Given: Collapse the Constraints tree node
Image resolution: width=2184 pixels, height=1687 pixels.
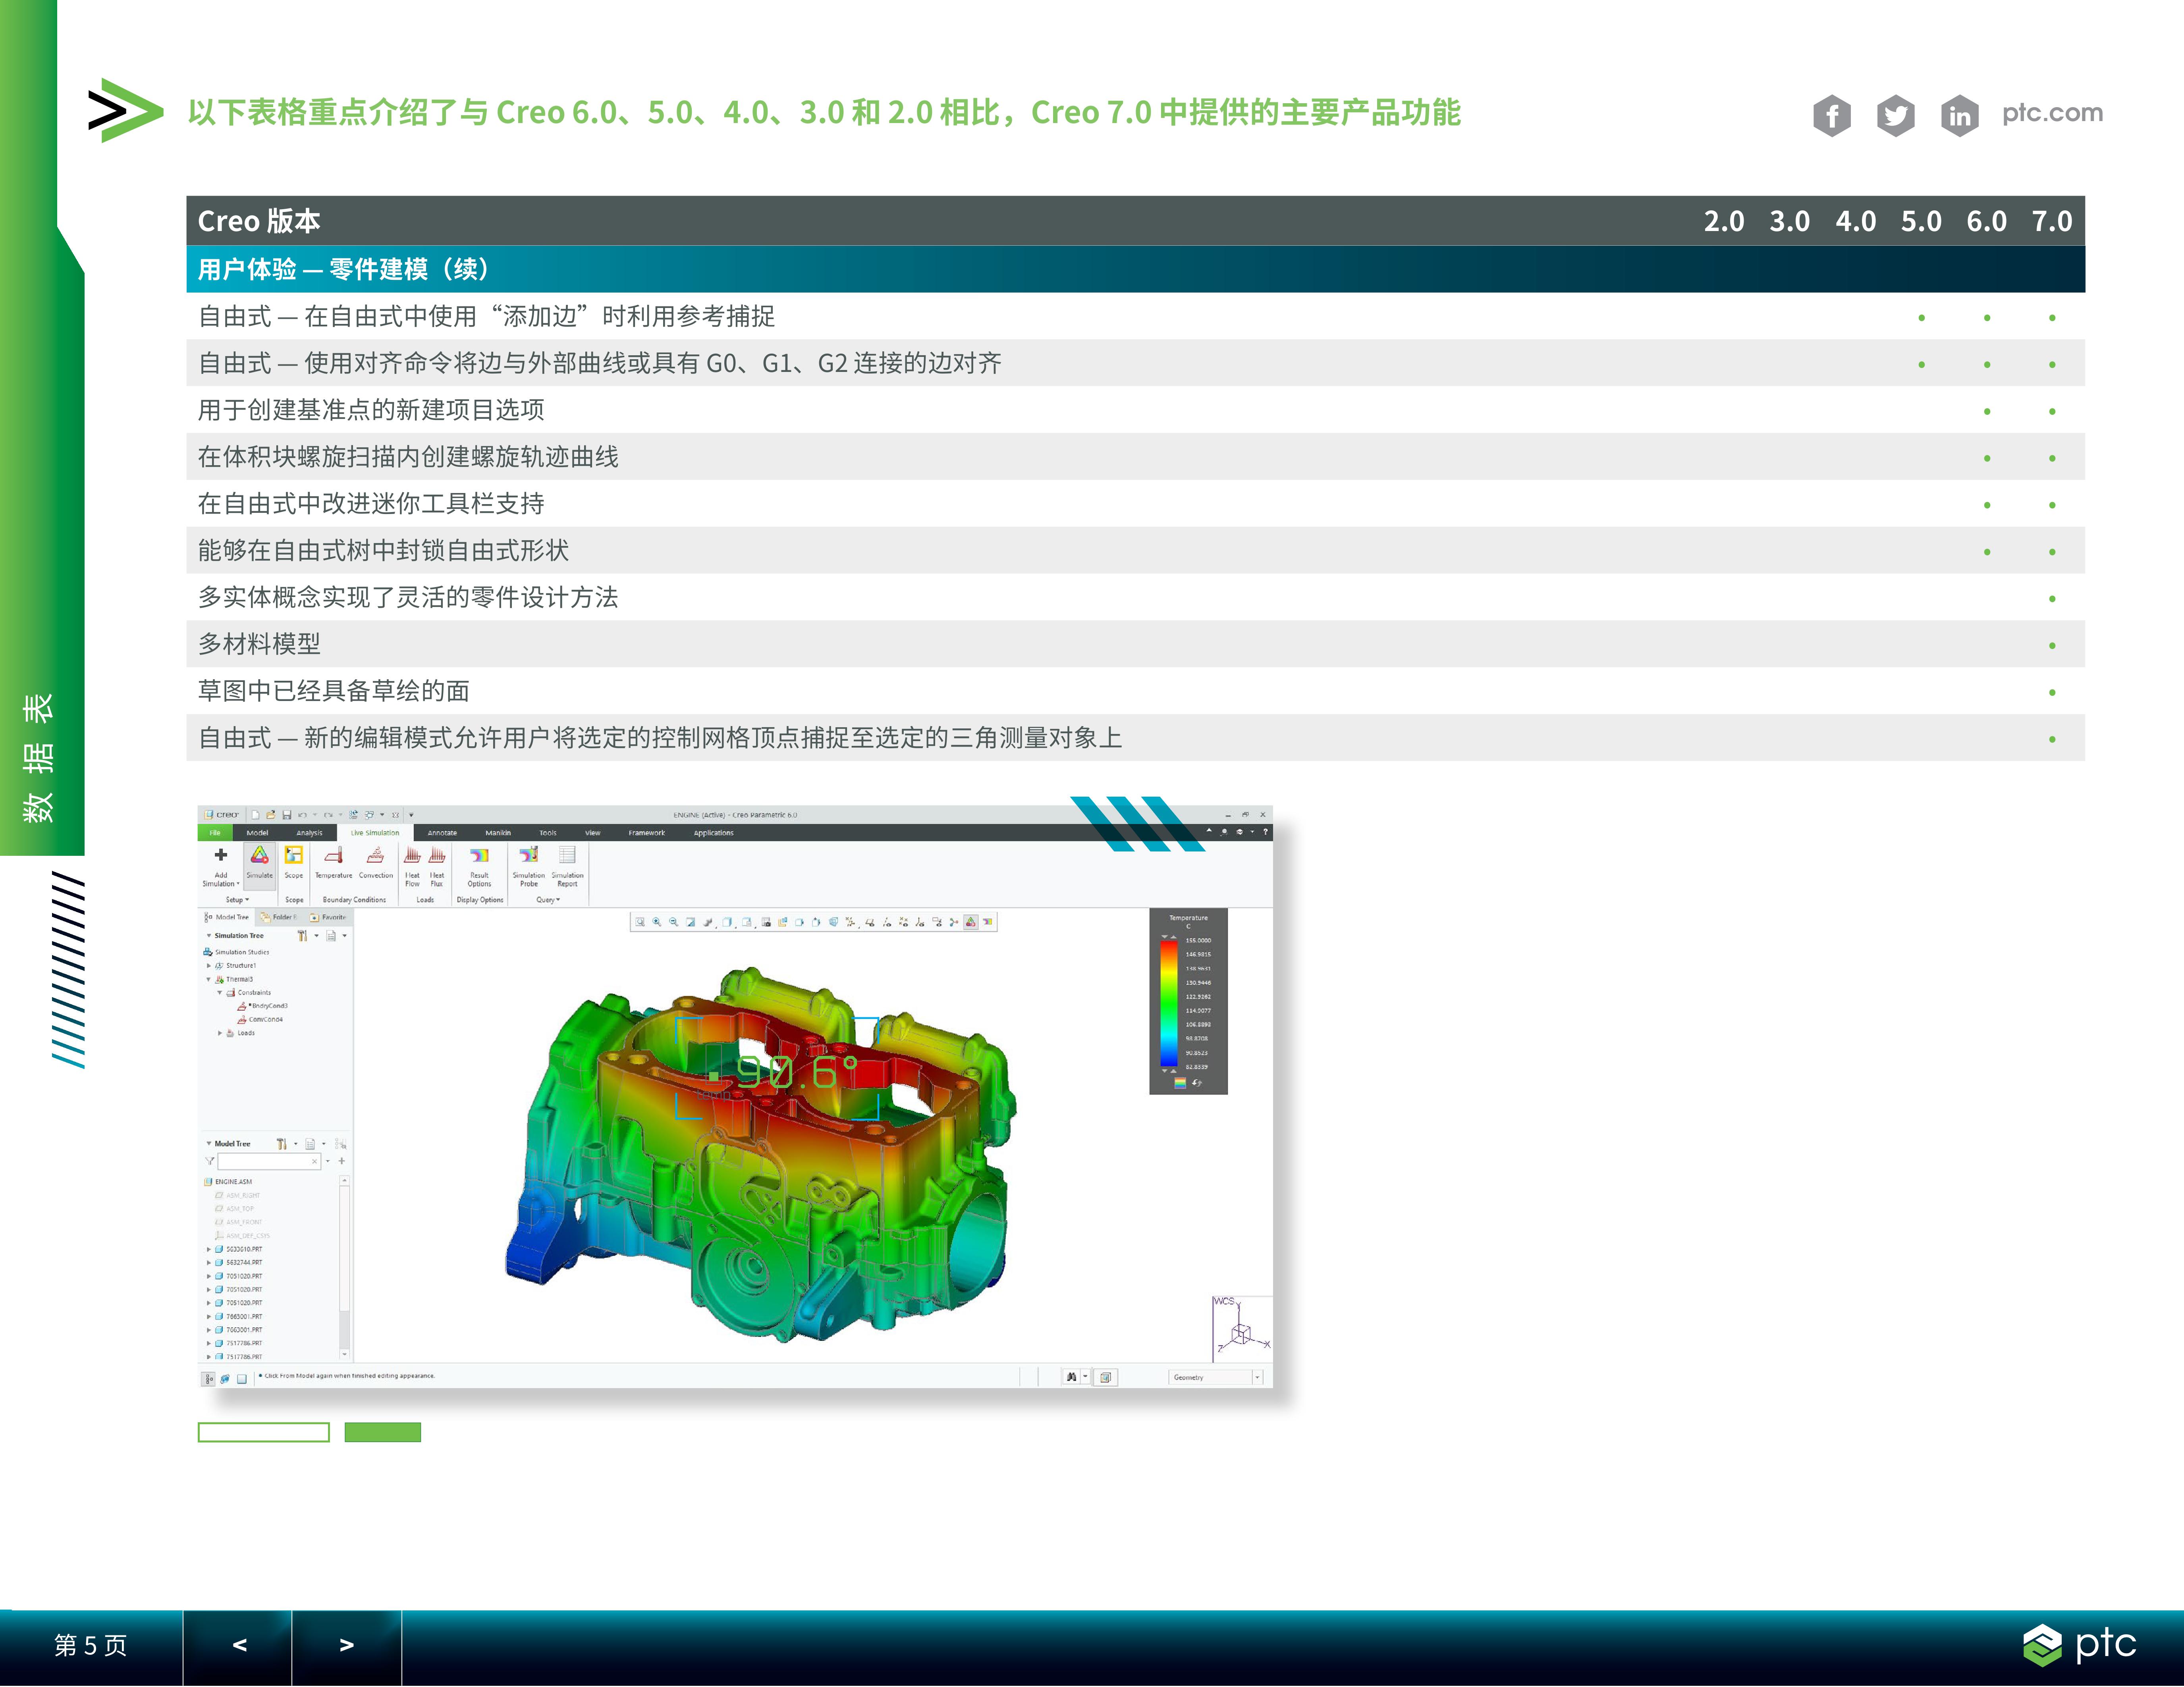Looking at the screenshot, I should coord(219,992).
